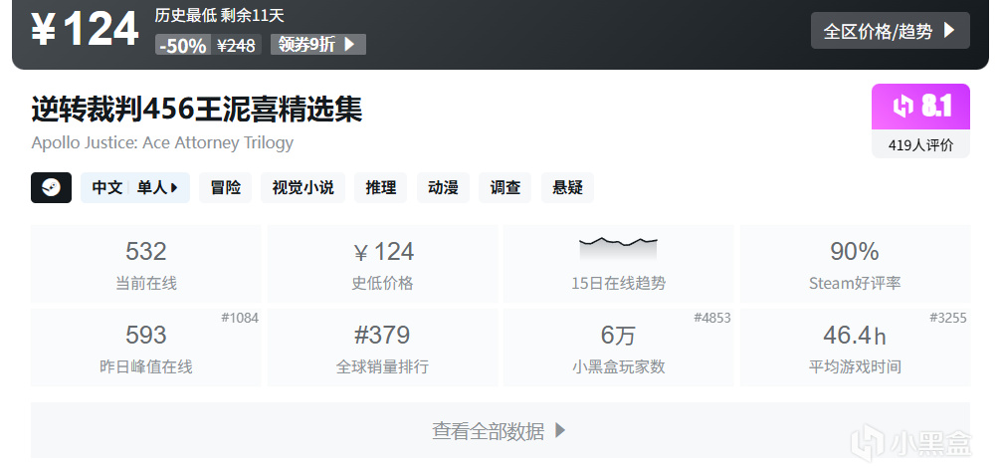This screenshot has height=475, width=1001.
Task: Click the subtitle Apollo Justice: Ace Attorney Trilogy
Action: click(162, 142)
